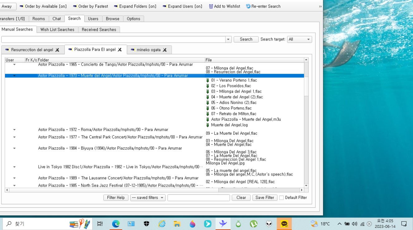Click Re-enter Search

[263, 6]
